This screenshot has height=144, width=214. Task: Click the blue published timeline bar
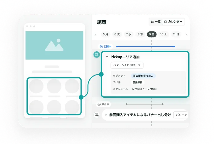[x=145, y=47]
